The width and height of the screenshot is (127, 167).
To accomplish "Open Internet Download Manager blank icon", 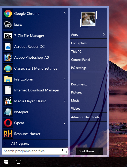I will [x=8, y=90].
